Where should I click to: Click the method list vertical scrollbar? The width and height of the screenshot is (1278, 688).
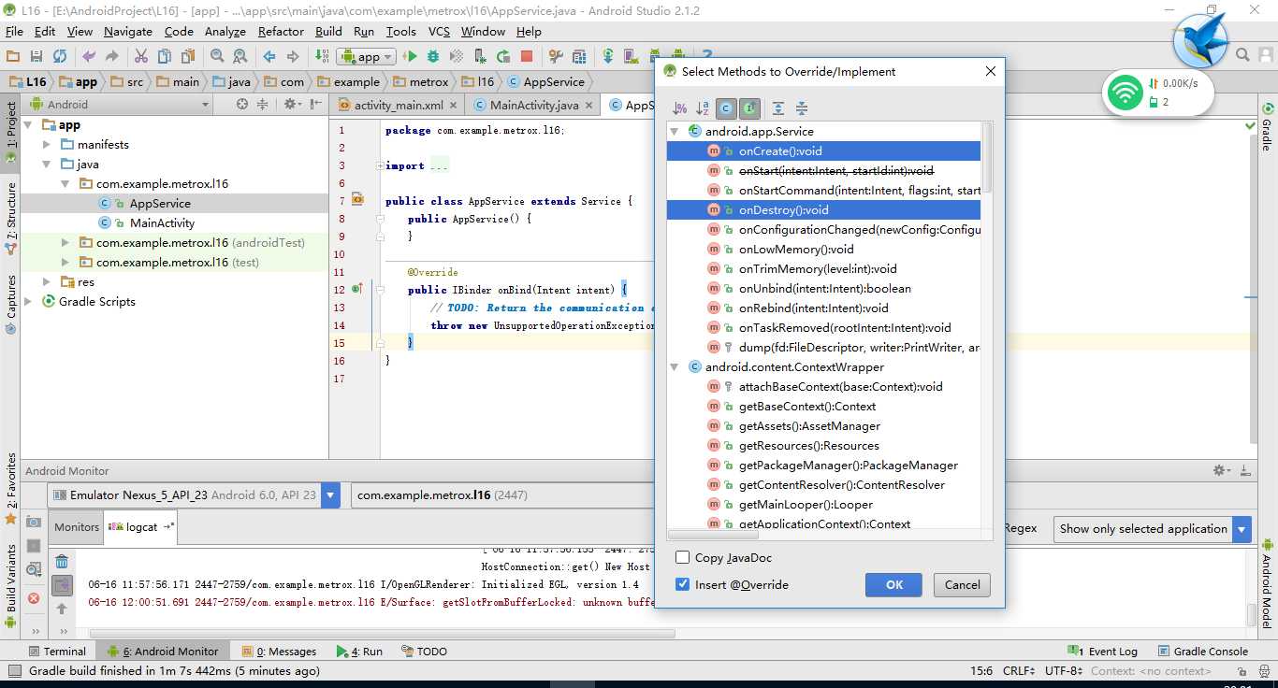[x=986, y=157]
